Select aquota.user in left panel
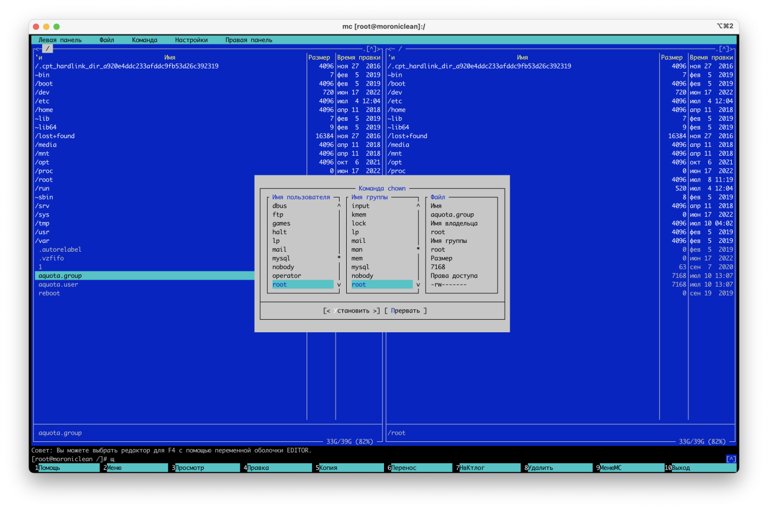 click(58, 285)
